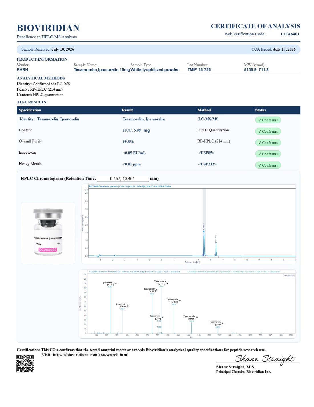Click the Conforms badge for Endotoxin
The image size is (314, 407).
pyautogui.click(x=268, y=154)
